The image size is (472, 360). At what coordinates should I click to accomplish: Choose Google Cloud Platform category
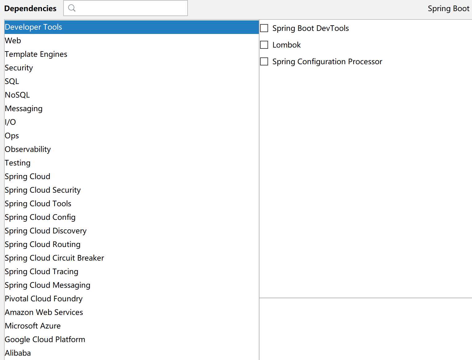(132, 340)
